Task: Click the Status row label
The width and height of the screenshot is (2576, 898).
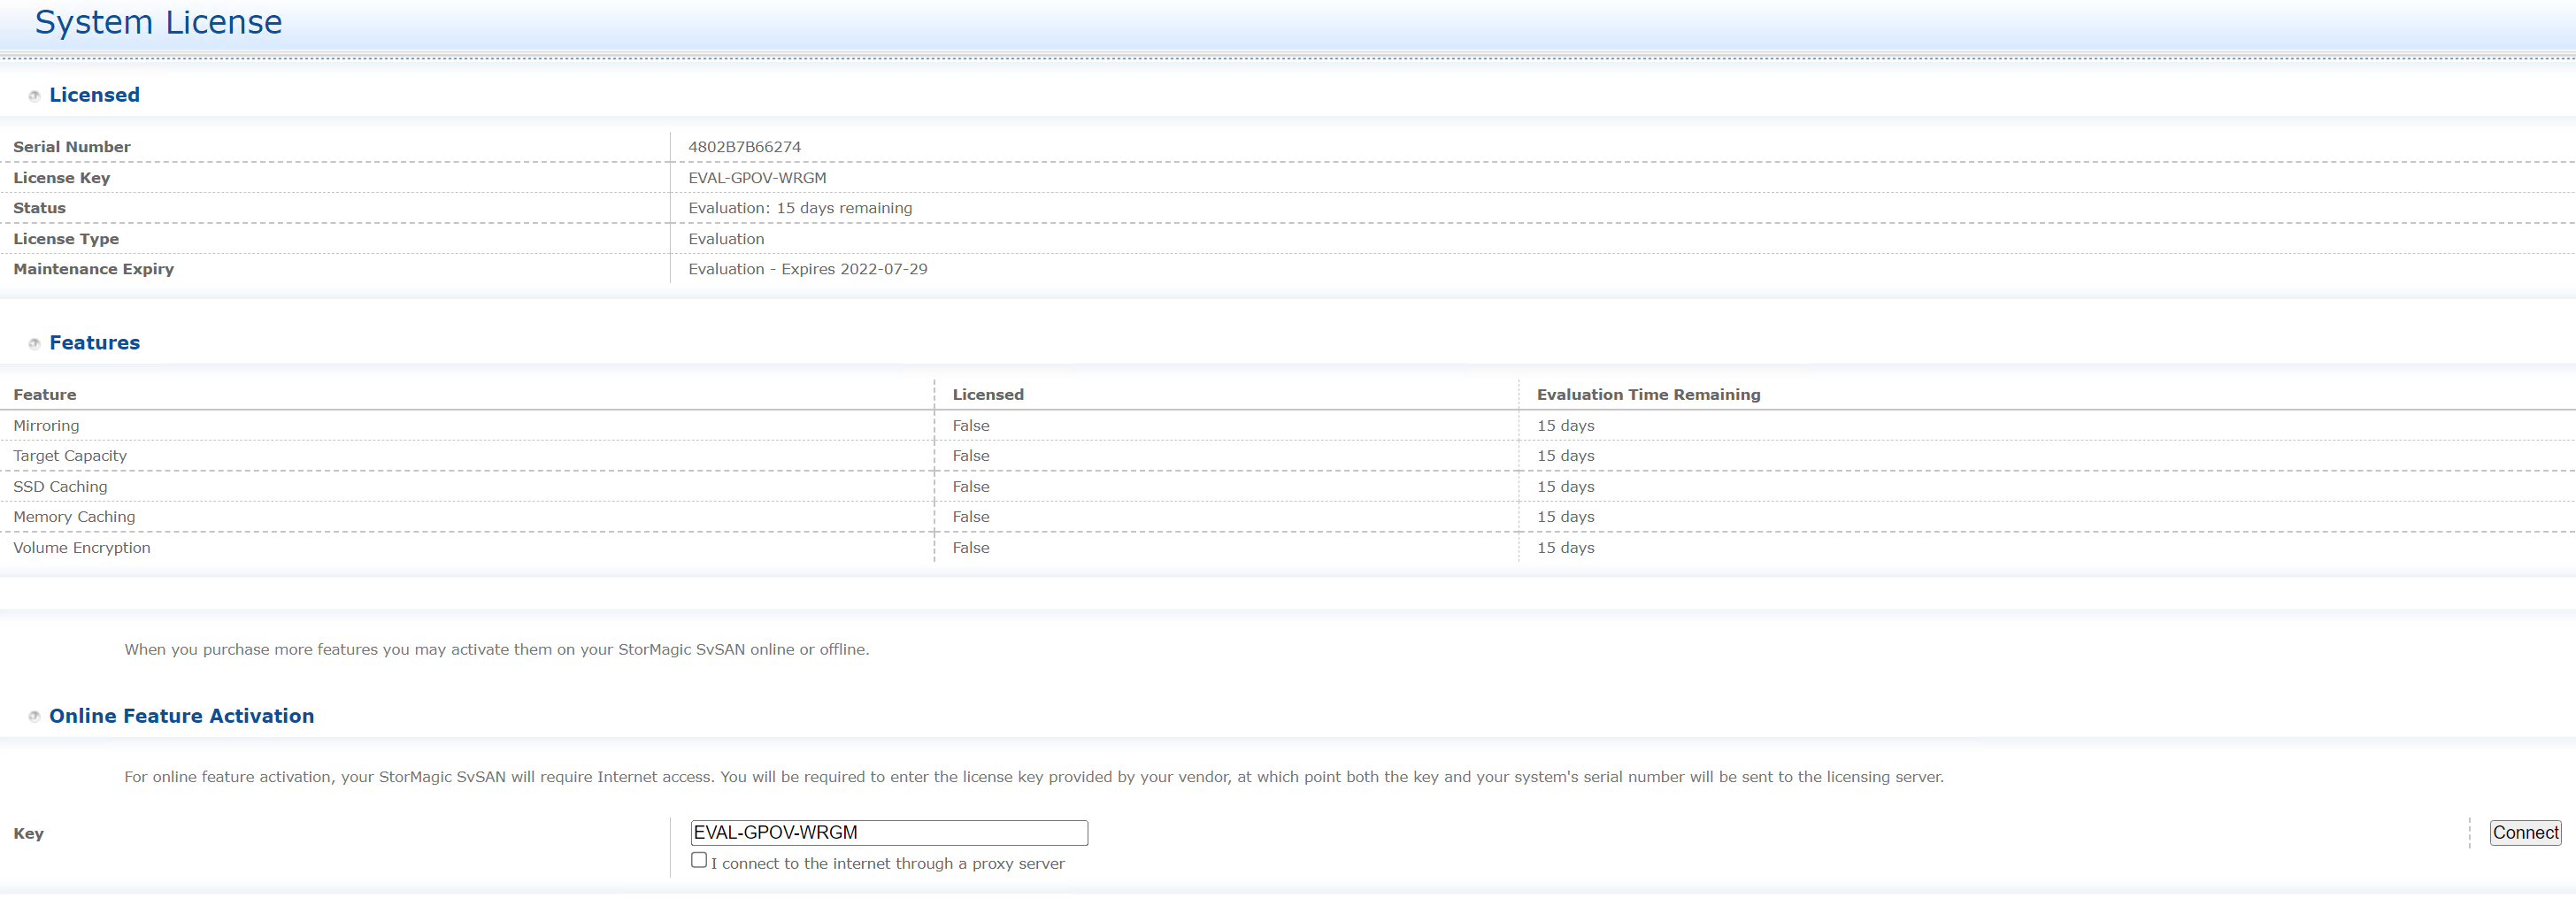Action: pos(39,208)
